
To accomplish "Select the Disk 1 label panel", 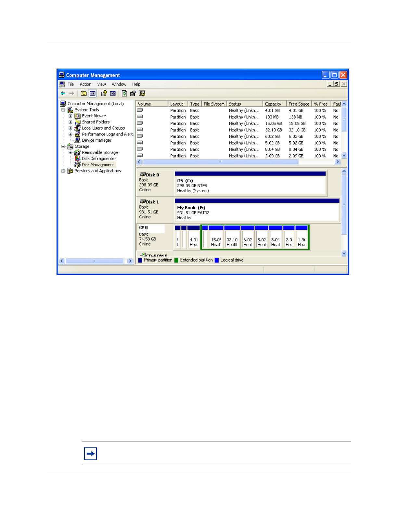I will (155, 210).
